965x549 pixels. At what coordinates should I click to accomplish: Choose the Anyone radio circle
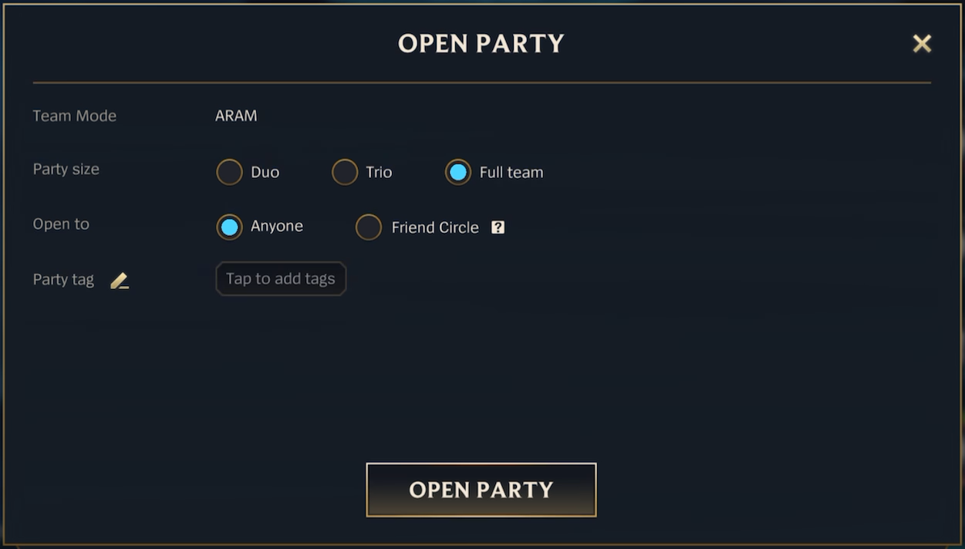pyautogui.click(x=229, y=227)
